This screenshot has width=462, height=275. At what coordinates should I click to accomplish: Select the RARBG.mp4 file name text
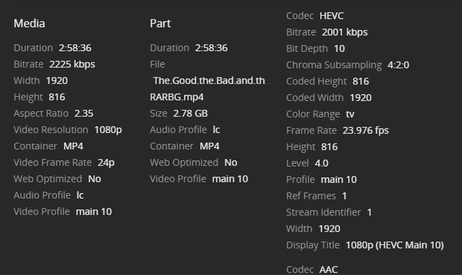pos(176,97)
